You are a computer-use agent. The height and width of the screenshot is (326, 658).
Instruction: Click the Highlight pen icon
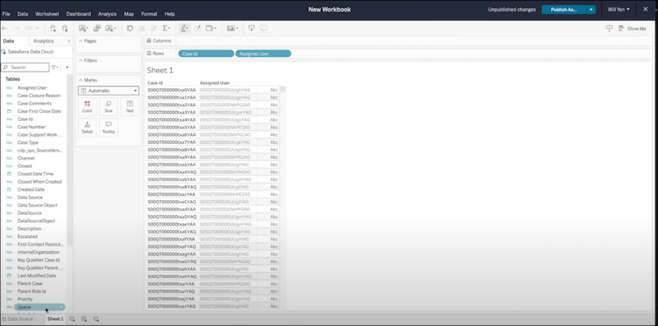184,28
